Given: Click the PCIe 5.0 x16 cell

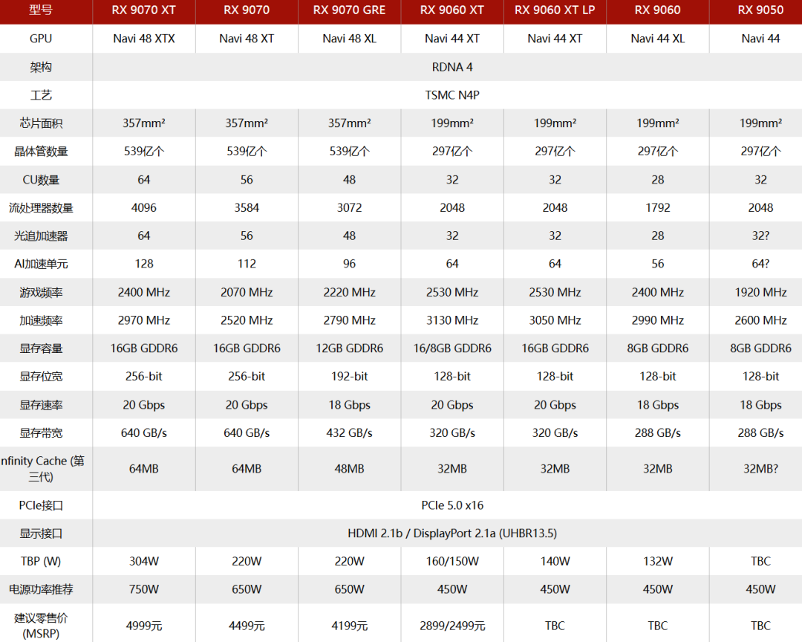Looking at the screenshot, I should point(452,505).
